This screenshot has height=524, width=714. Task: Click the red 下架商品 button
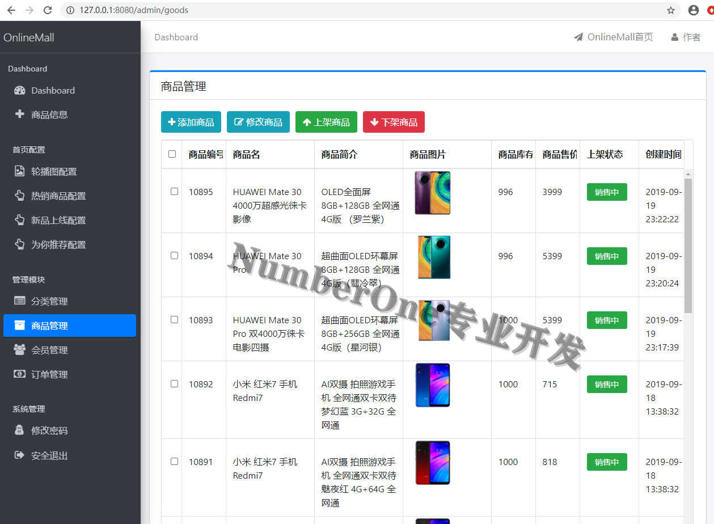(394, 122)
